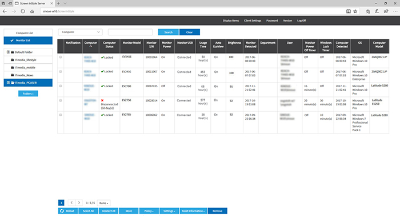Tick checkbox for monitor S/N 10001064

pyautogui.click(x=61, y=57)
